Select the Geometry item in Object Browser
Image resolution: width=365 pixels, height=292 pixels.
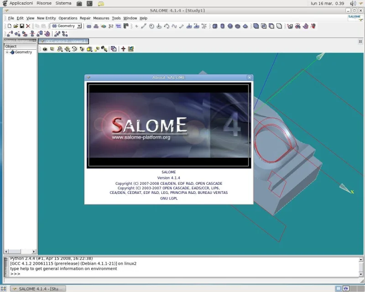[23, 52]
